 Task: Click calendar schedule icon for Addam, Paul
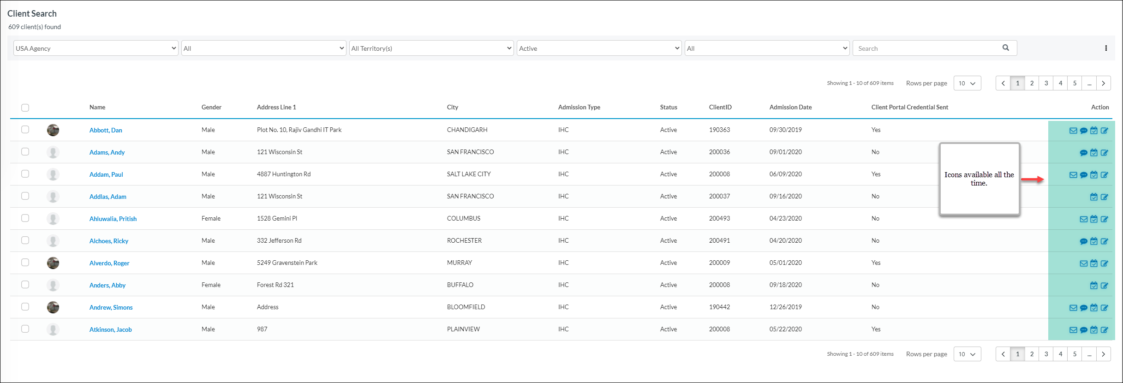coord(1094,175)
